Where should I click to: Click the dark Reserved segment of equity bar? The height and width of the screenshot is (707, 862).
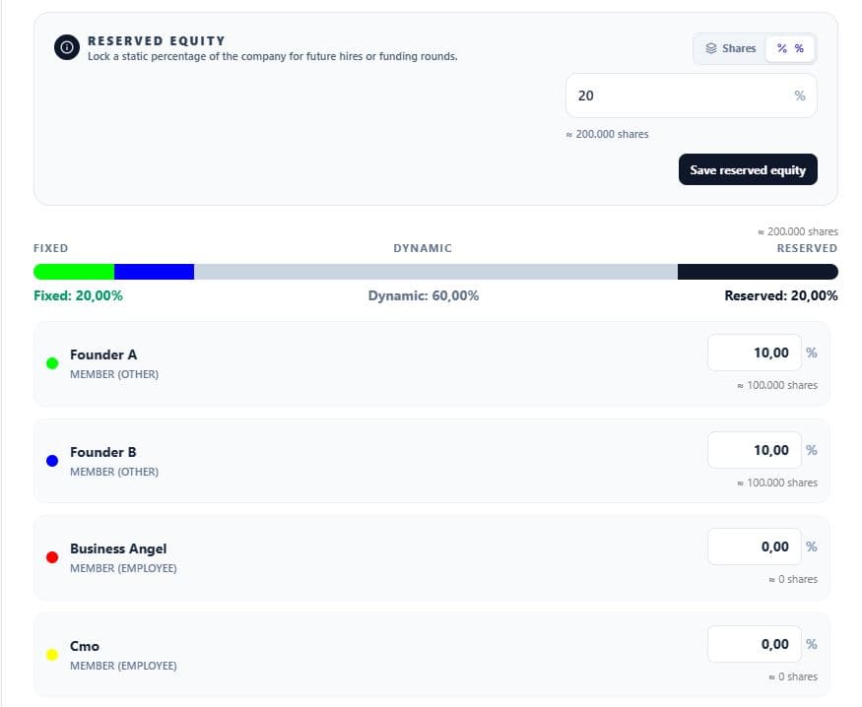(757, 272)
